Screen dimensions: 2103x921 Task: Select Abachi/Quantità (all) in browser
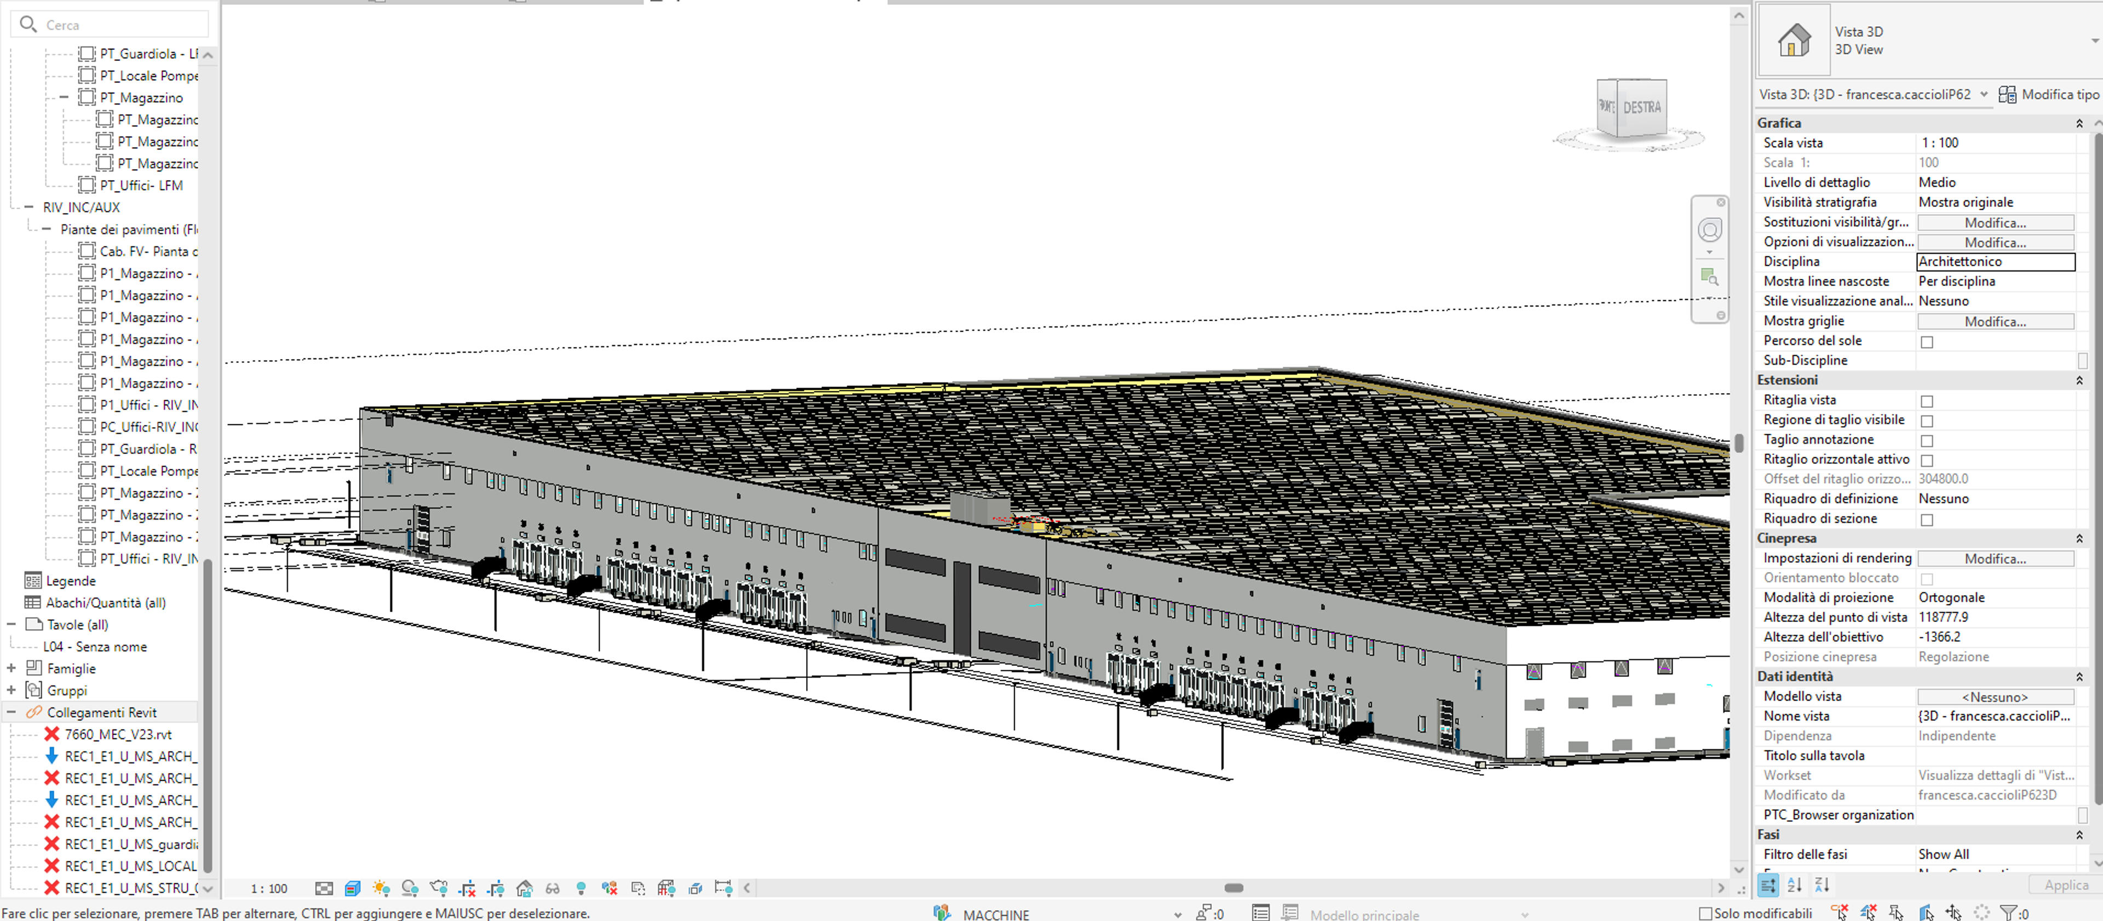pyautogui.click(x=106, y=602)
